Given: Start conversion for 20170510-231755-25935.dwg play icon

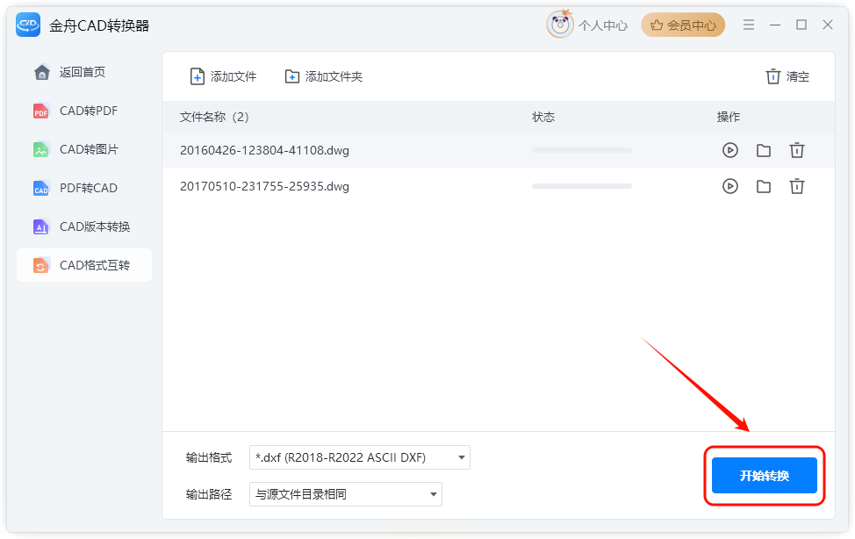Looking at the screenshot, I should pyautogui.click(x=730, y=186).
